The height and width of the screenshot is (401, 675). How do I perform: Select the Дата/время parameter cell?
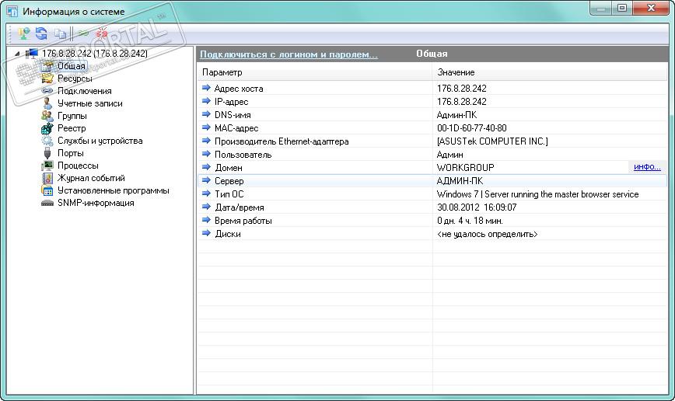(x=315, y=207)
